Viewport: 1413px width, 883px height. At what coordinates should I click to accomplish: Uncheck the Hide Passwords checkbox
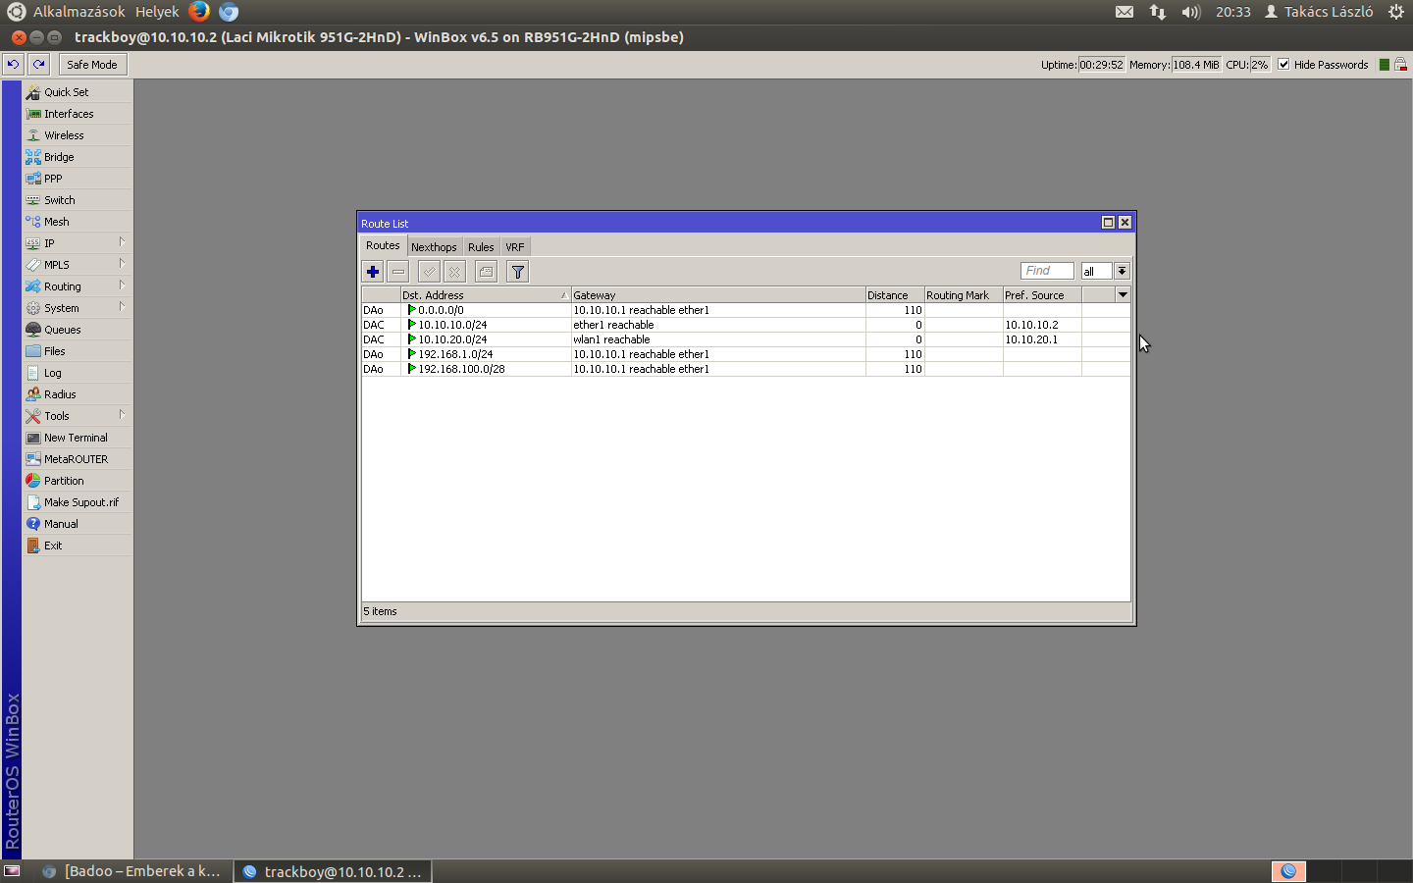click(1284, 65)
